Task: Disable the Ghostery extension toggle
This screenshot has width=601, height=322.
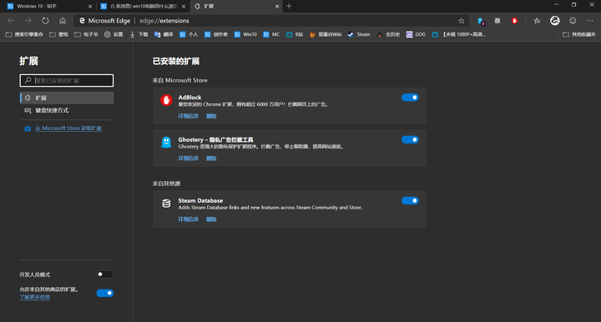Action: click(x=410, y=140)
